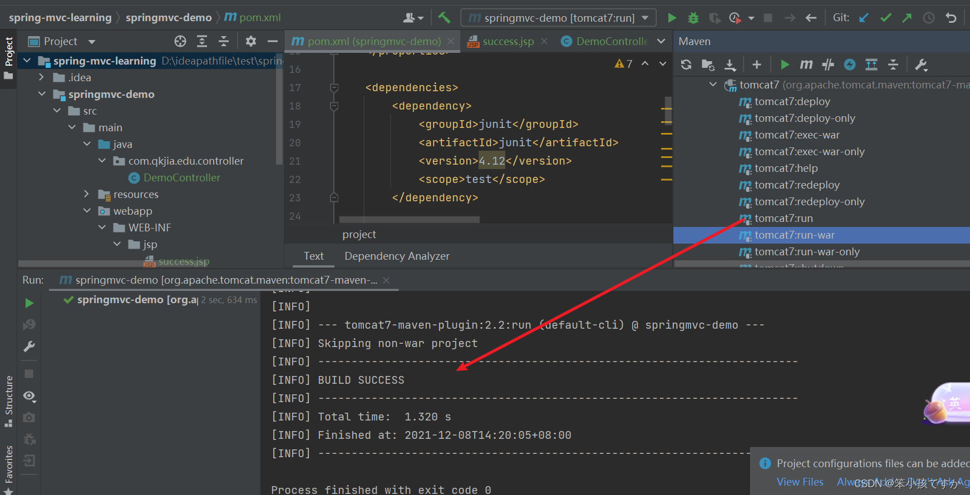Switch to the DemoController editor tab
The image size is (970, 495).
coord(605,41)
